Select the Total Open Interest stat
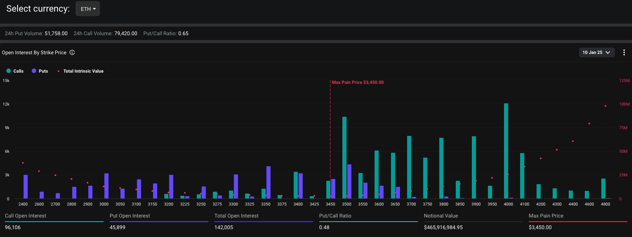632x237 pixels. 236,216
